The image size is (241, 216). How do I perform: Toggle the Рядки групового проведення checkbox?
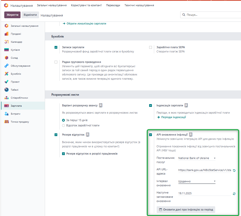click(56, 62)
